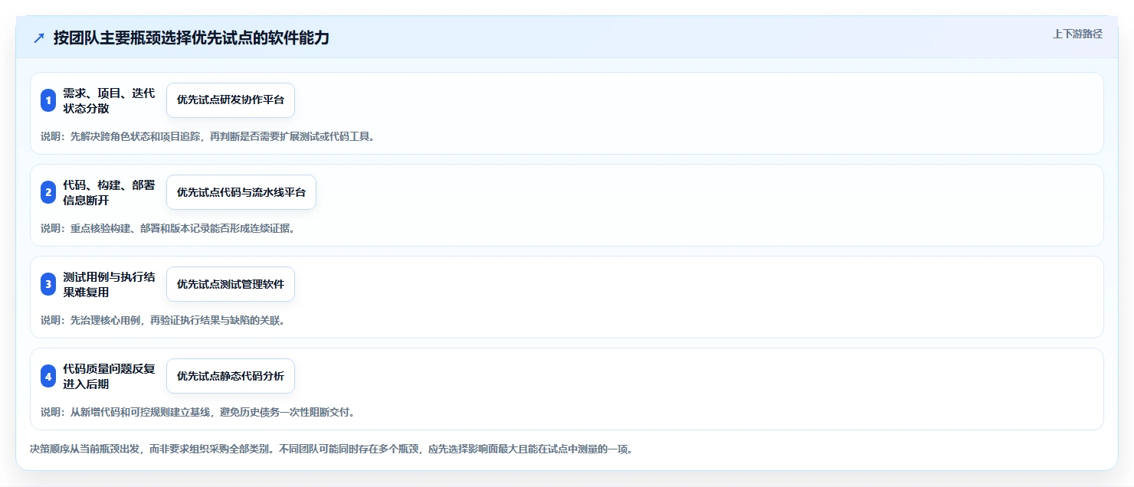Click the footer text starting 决策顺序从当前瓶颈出发
Viewport: 1134px width, 487px height.
coord(331,449)
